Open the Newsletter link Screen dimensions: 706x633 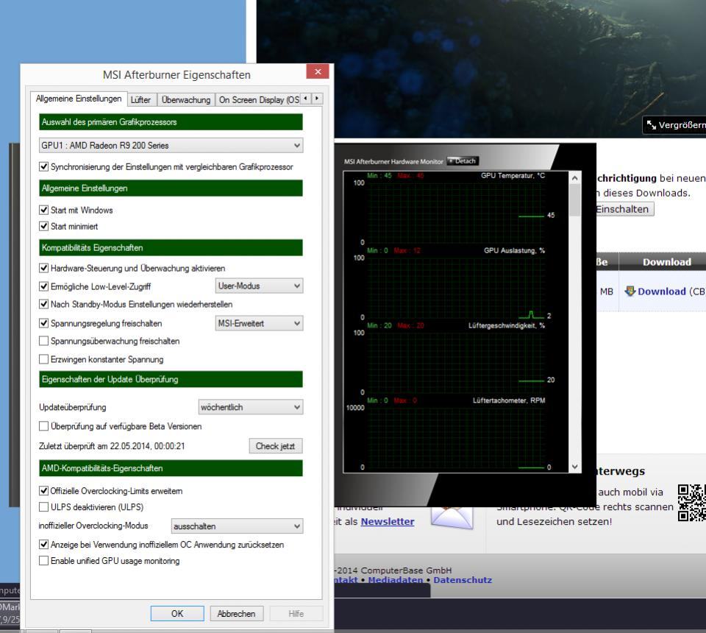(388, 521)
